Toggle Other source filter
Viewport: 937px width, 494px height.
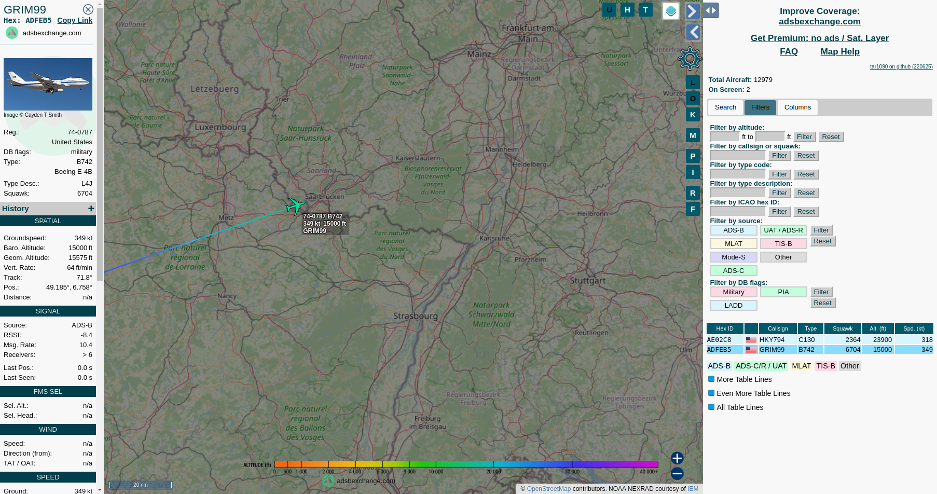(x=783, y=257)
